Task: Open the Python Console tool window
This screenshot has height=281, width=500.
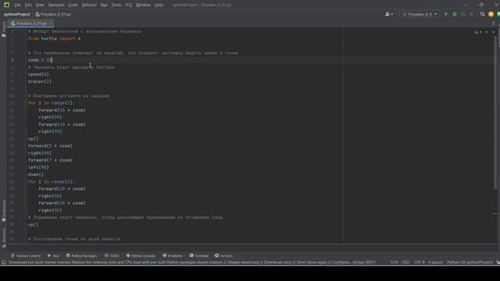Action: tap(141, 256)
